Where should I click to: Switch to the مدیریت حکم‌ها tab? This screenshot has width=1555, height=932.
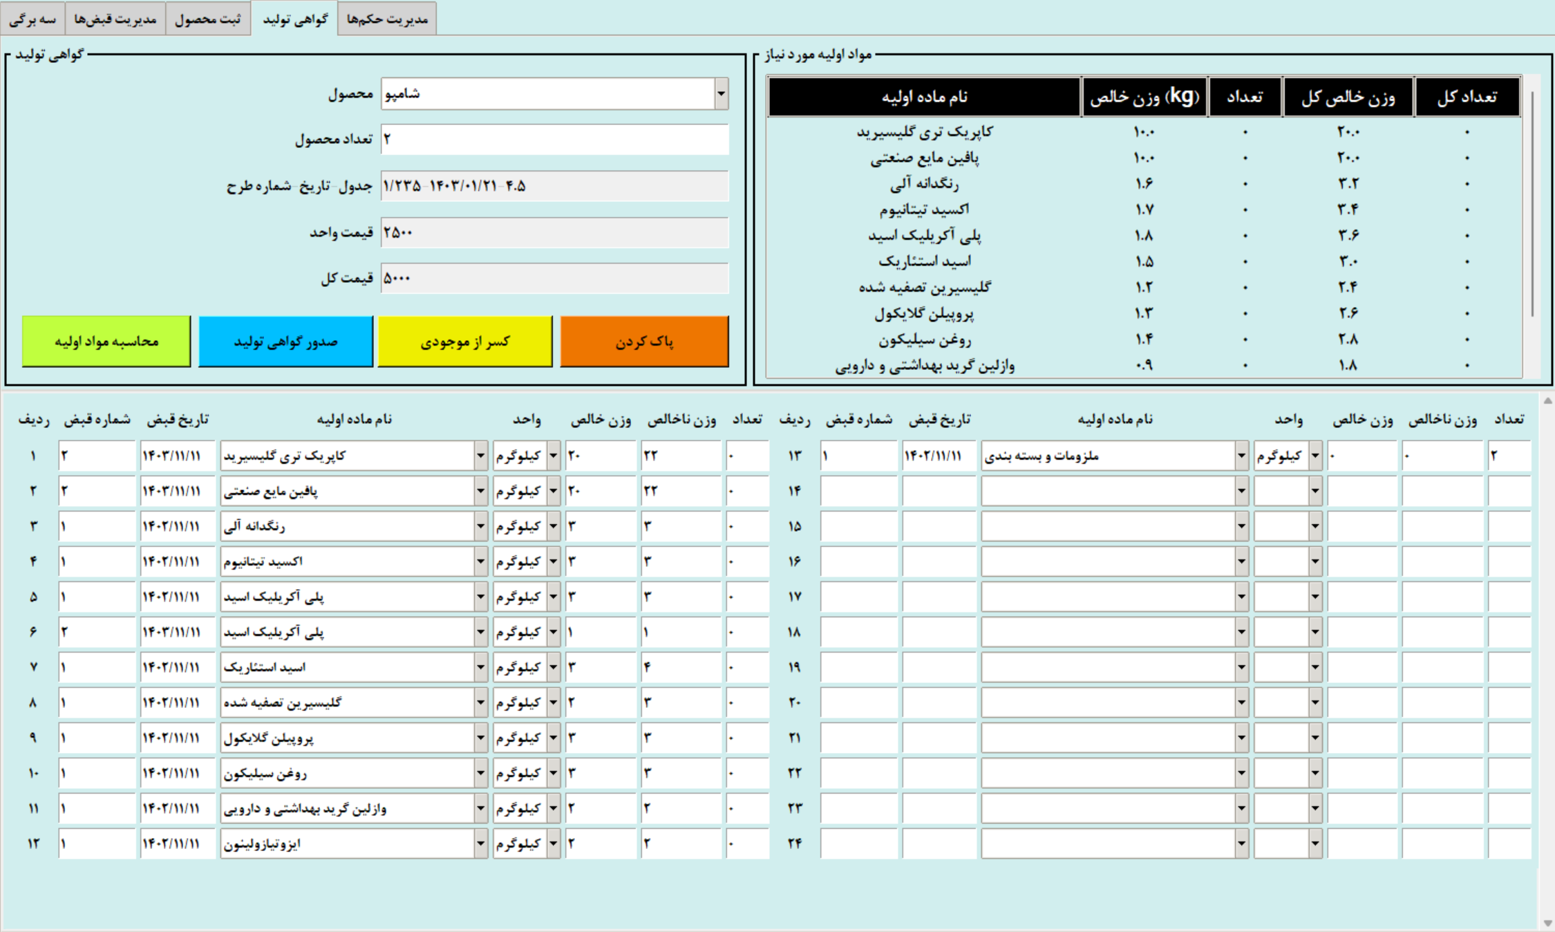387,19
